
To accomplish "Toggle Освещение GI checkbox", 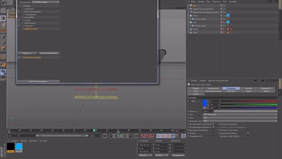I will pyautogui.click(x=213, y=136).
